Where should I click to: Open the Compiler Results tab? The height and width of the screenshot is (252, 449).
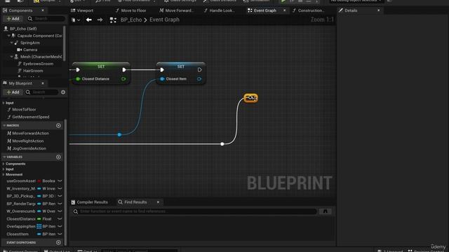(90, 202)
